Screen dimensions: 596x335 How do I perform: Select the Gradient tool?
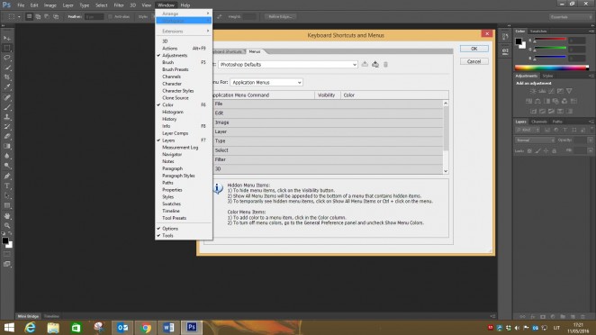coord(7,146)
